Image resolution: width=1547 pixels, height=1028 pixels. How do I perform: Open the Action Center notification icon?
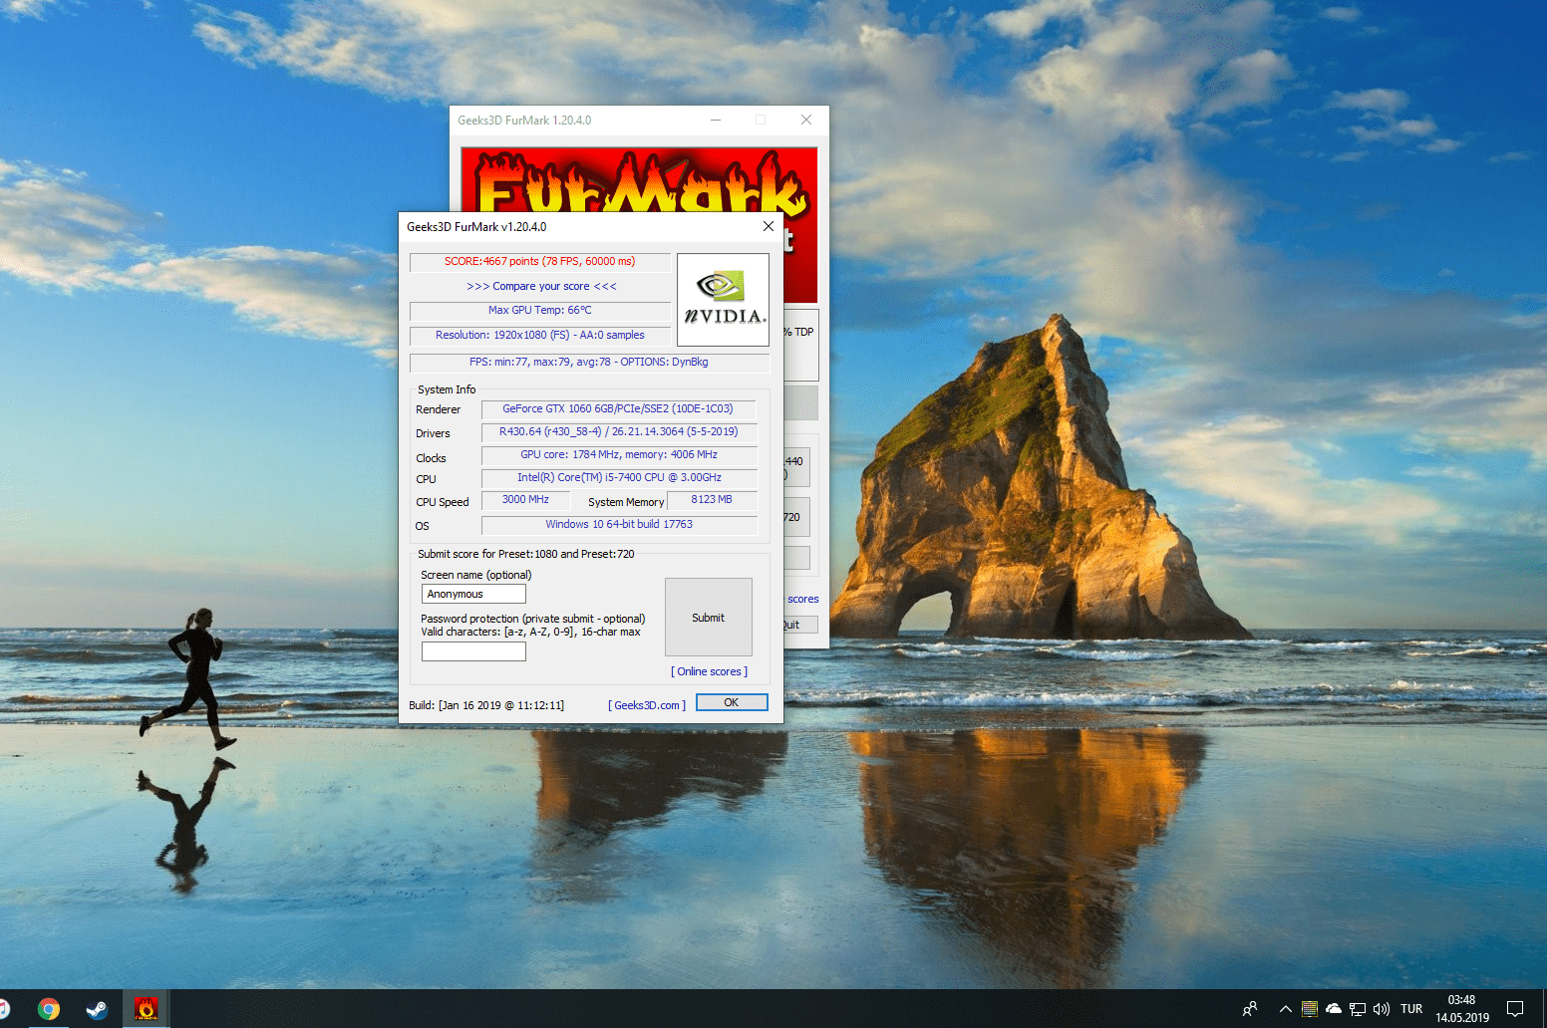point(1515,1009)
